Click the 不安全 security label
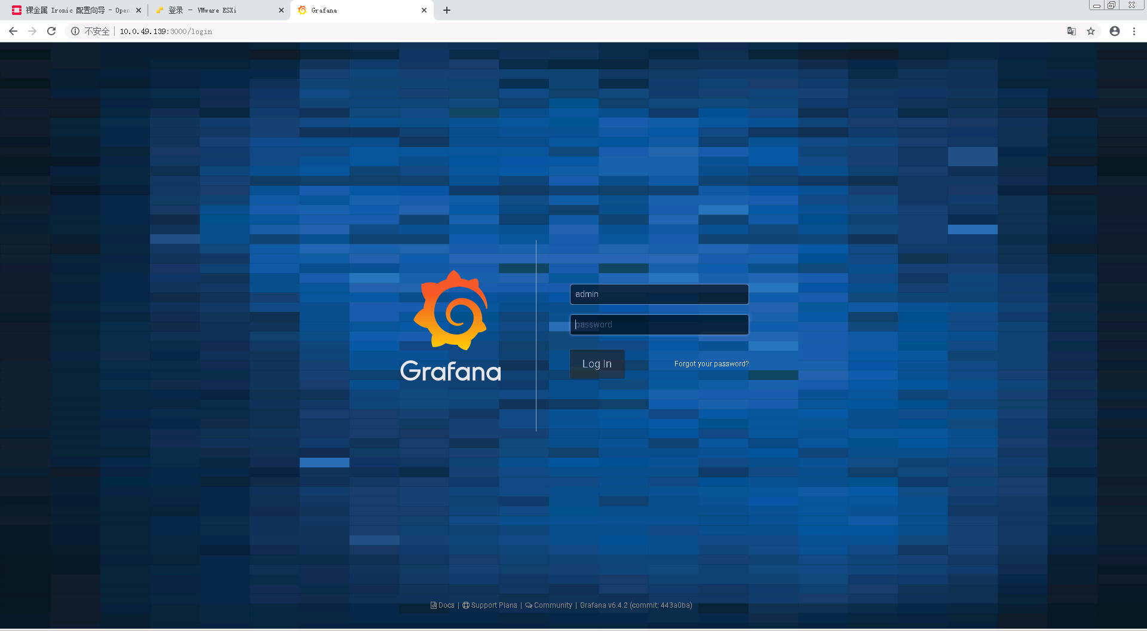 pyautogui.click(x=97, y=32)
